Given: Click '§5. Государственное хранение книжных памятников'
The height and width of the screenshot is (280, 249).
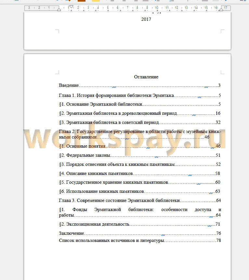Looking at the screenshot, I should click(x=139, y=182).
